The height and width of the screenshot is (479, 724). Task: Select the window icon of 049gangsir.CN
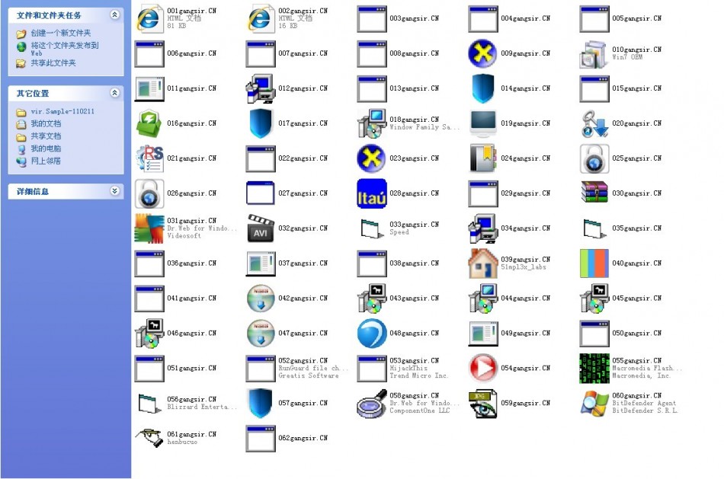(483, 334)
